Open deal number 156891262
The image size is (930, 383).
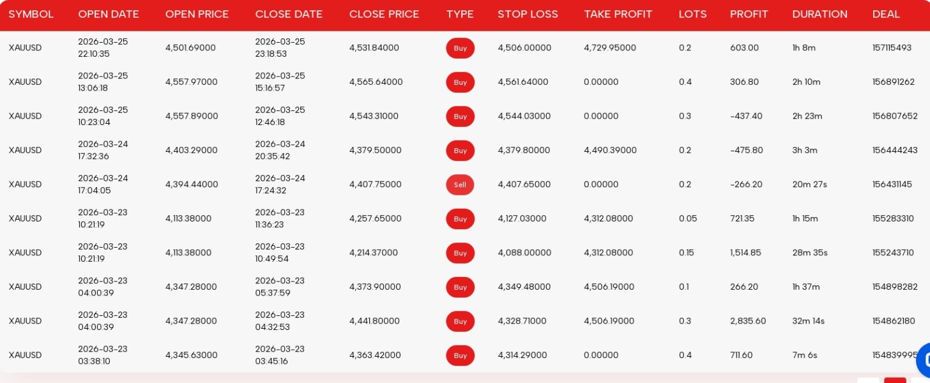[x=893, y=82]
